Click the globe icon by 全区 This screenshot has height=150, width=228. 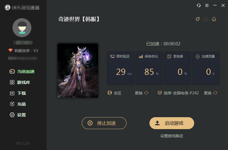[x=109, y=93]
